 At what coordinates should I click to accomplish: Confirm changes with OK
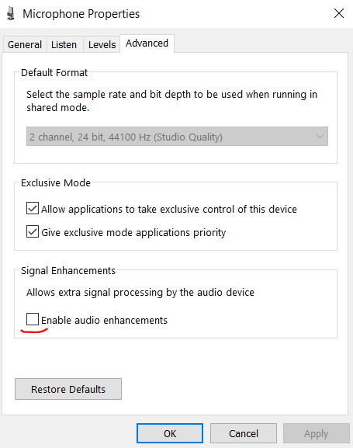pos(170,433)
